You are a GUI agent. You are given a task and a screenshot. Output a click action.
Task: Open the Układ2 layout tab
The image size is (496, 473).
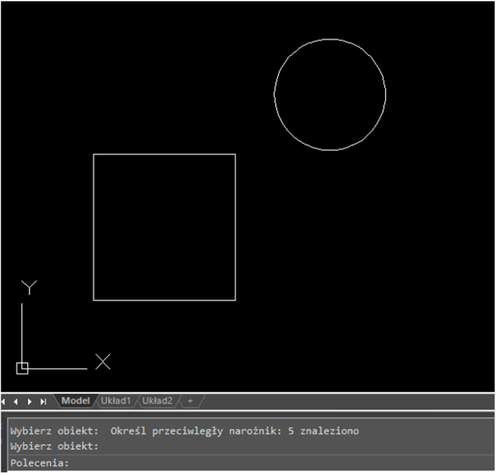(158, 401)
